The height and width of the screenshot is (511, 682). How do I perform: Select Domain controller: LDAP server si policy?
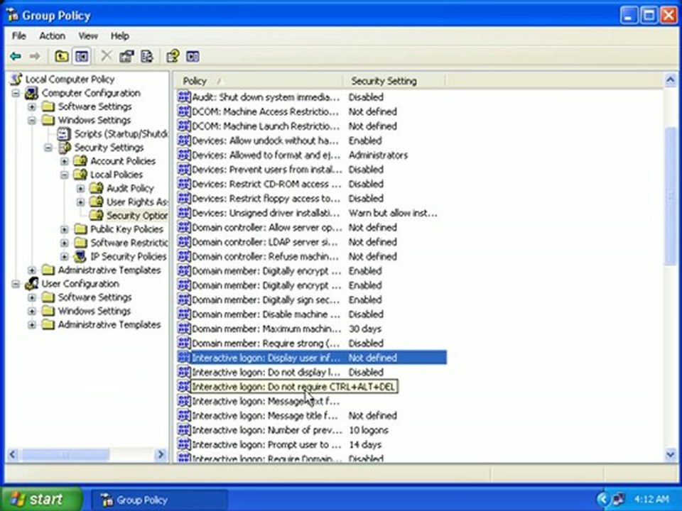click(x=312, y=242)
